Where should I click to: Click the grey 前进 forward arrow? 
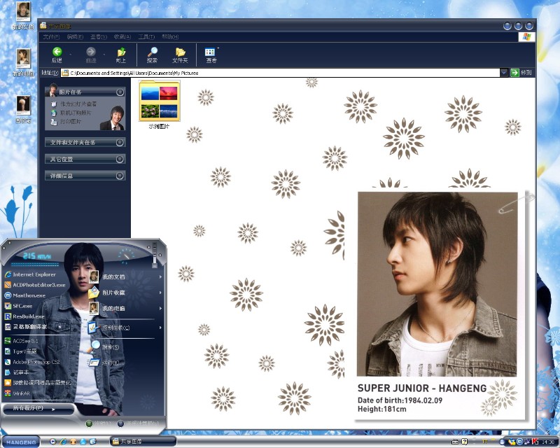point(91,55)
